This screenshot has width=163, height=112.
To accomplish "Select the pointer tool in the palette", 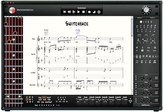I will (x=141, y=22).
